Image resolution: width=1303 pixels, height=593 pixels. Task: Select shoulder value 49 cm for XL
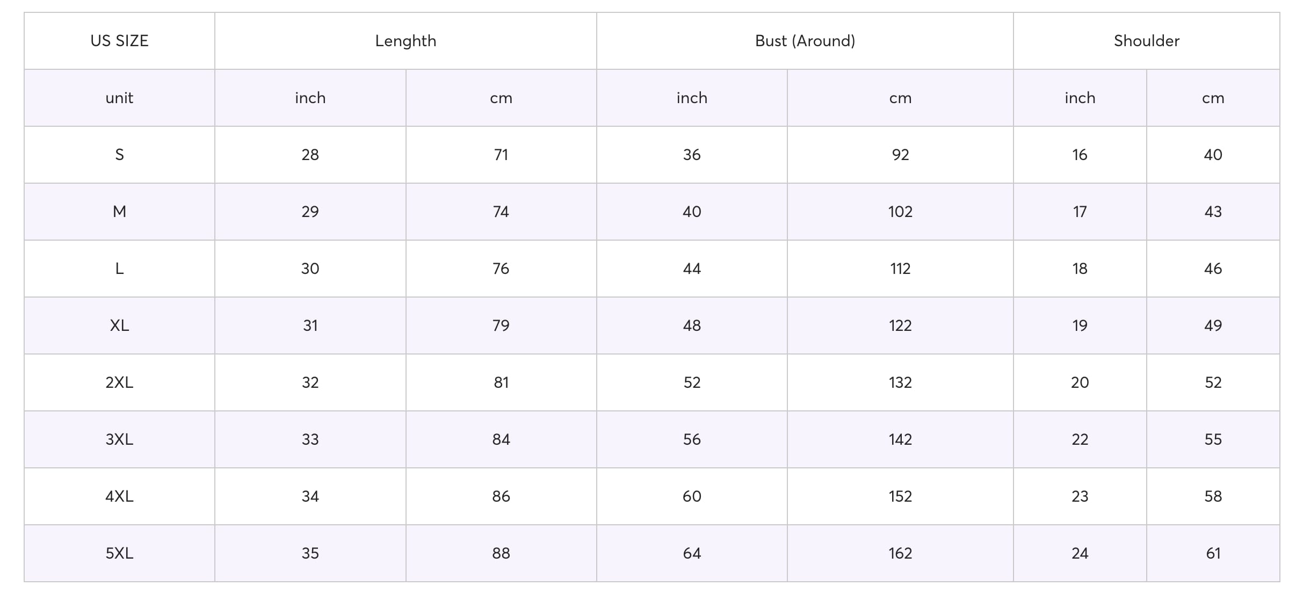click(1213, 326)
